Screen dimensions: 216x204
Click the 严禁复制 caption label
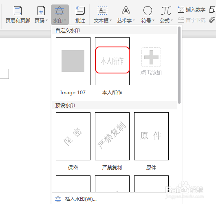(x=112, y=168)
